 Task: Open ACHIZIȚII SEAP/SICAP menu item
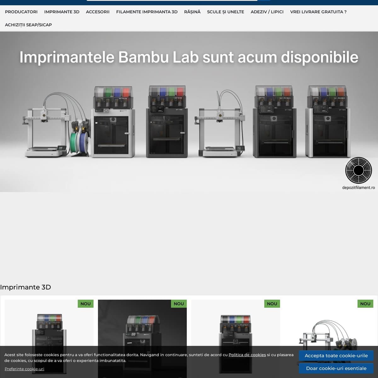click(28, 25)
